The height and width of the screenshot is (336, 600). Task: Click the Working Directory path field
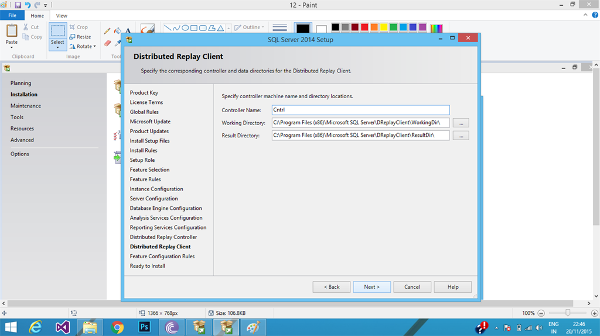coord(360,123)
